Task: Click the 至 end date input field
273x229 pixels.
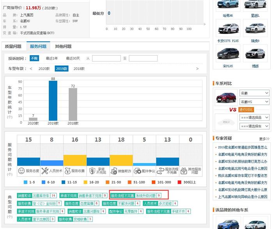Action: tap(143, 58)
